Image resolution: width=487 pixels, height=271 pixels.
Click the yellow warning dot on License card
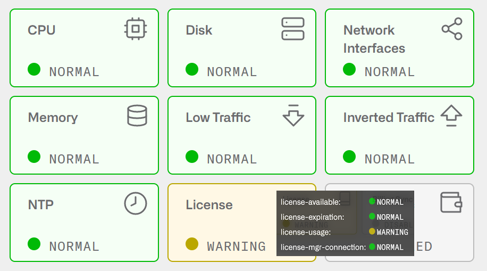(x=192, y=244)
